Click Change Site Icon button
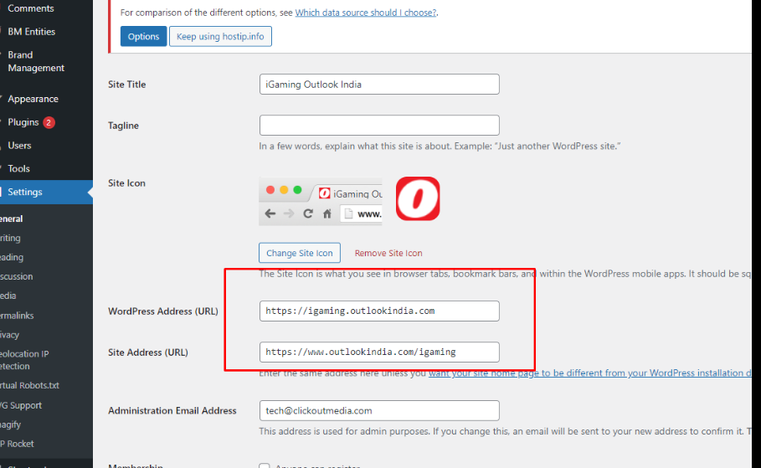761x468 pixels. 300,253
